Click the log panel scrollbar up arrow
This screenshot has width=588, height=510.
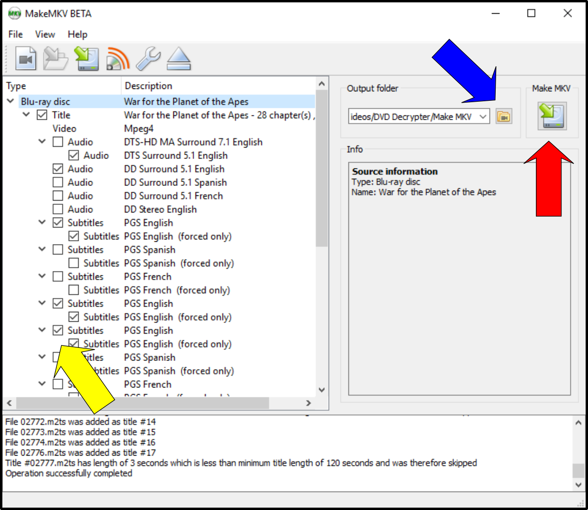[579, 422]
